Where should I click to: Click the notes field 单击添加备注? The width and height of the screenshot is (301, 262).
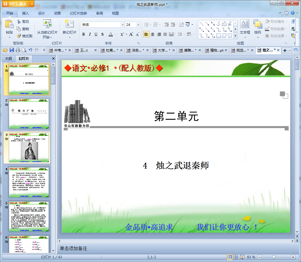[74, 248]
